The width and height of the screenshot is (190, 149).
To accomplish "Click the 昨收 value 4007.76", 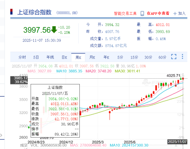I will 112,32.
